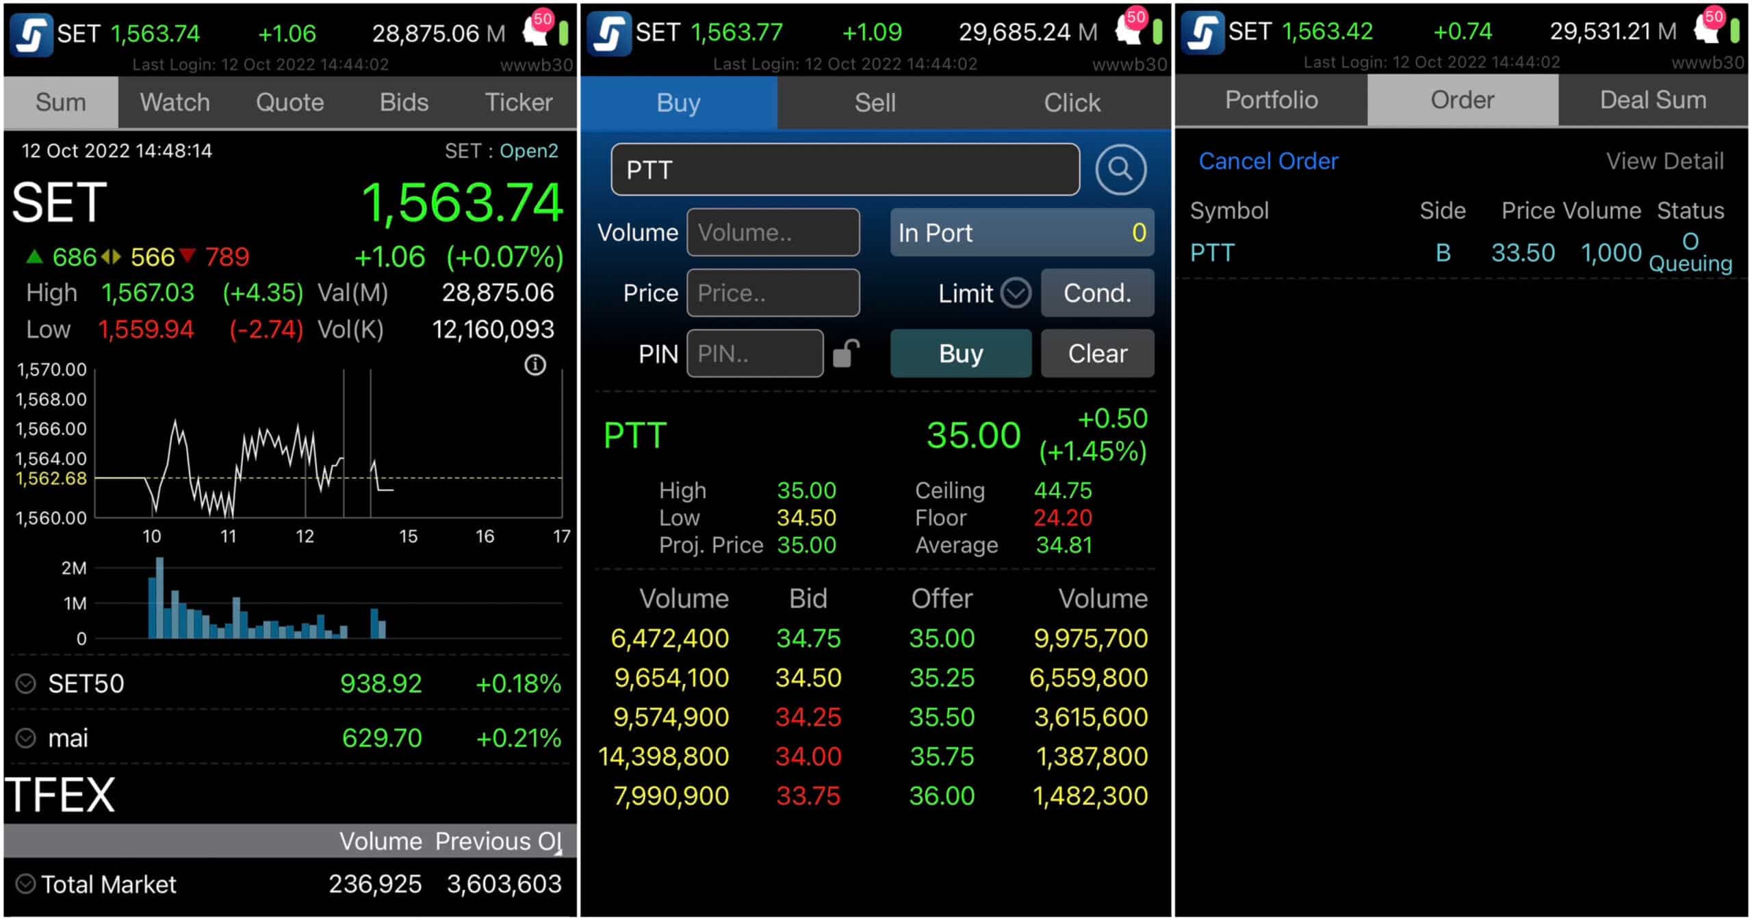This screenshot has width=1752, height=920.
Task: Open the Quote tab
Action: (289, 102)
